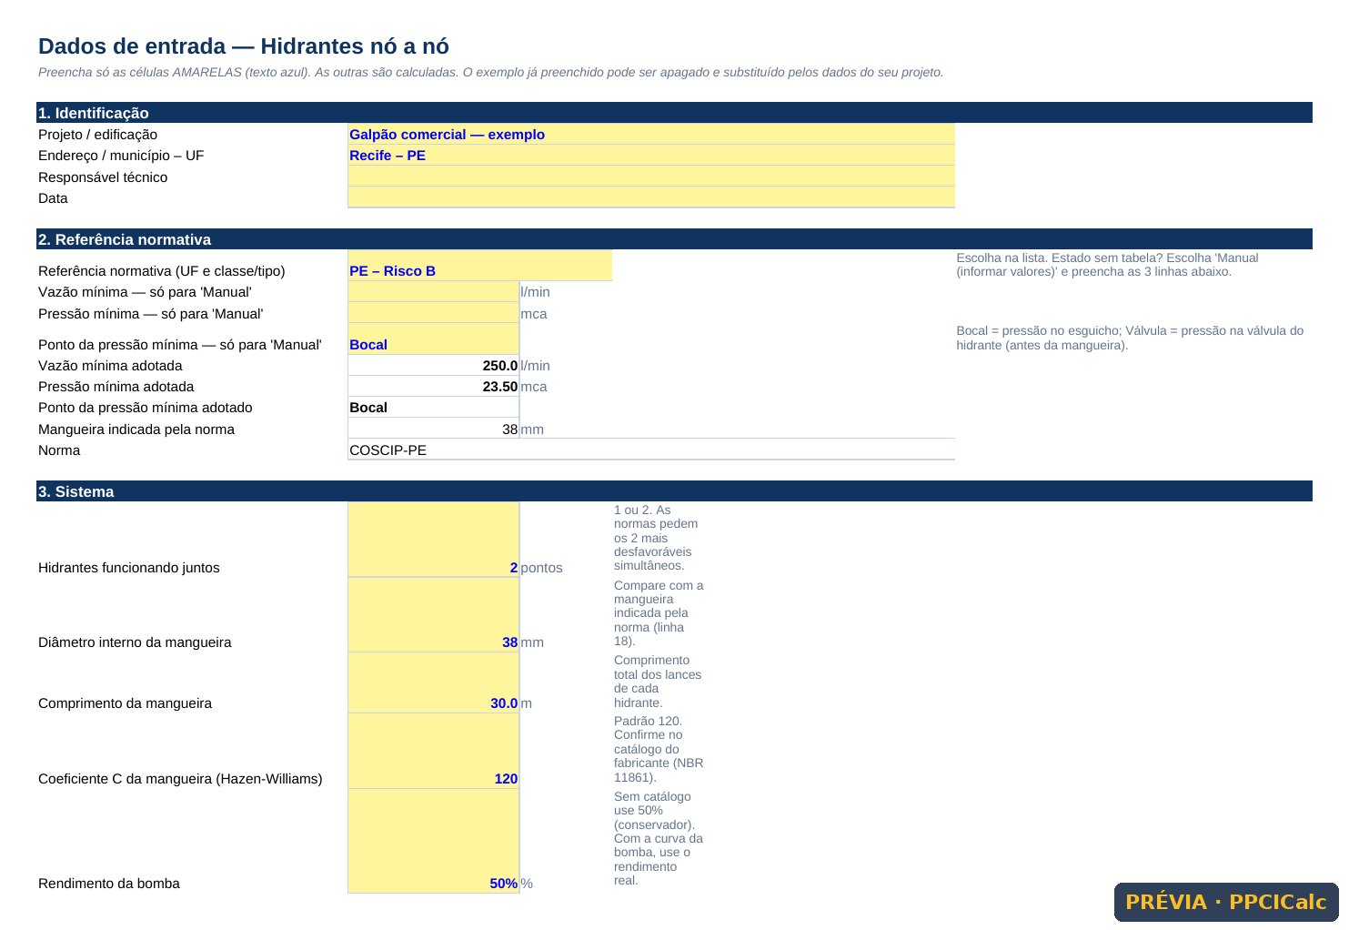Click the 1. Identificação section header

point(674,113)
